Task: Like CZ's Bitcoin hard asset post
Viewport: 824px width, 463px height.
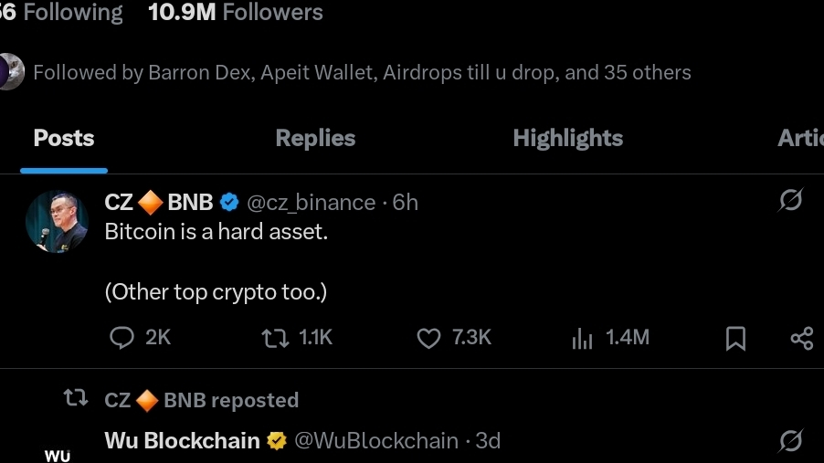Action: (454, 337)
